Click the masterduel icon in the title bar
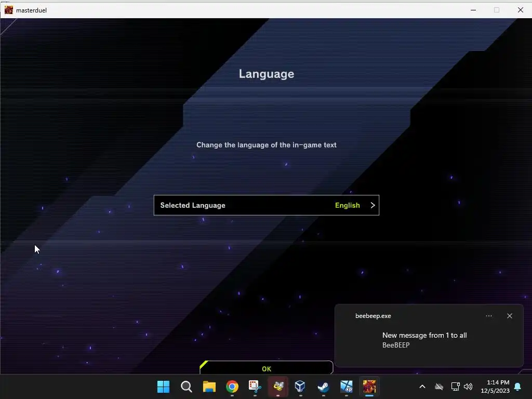 tap(9, 10)
